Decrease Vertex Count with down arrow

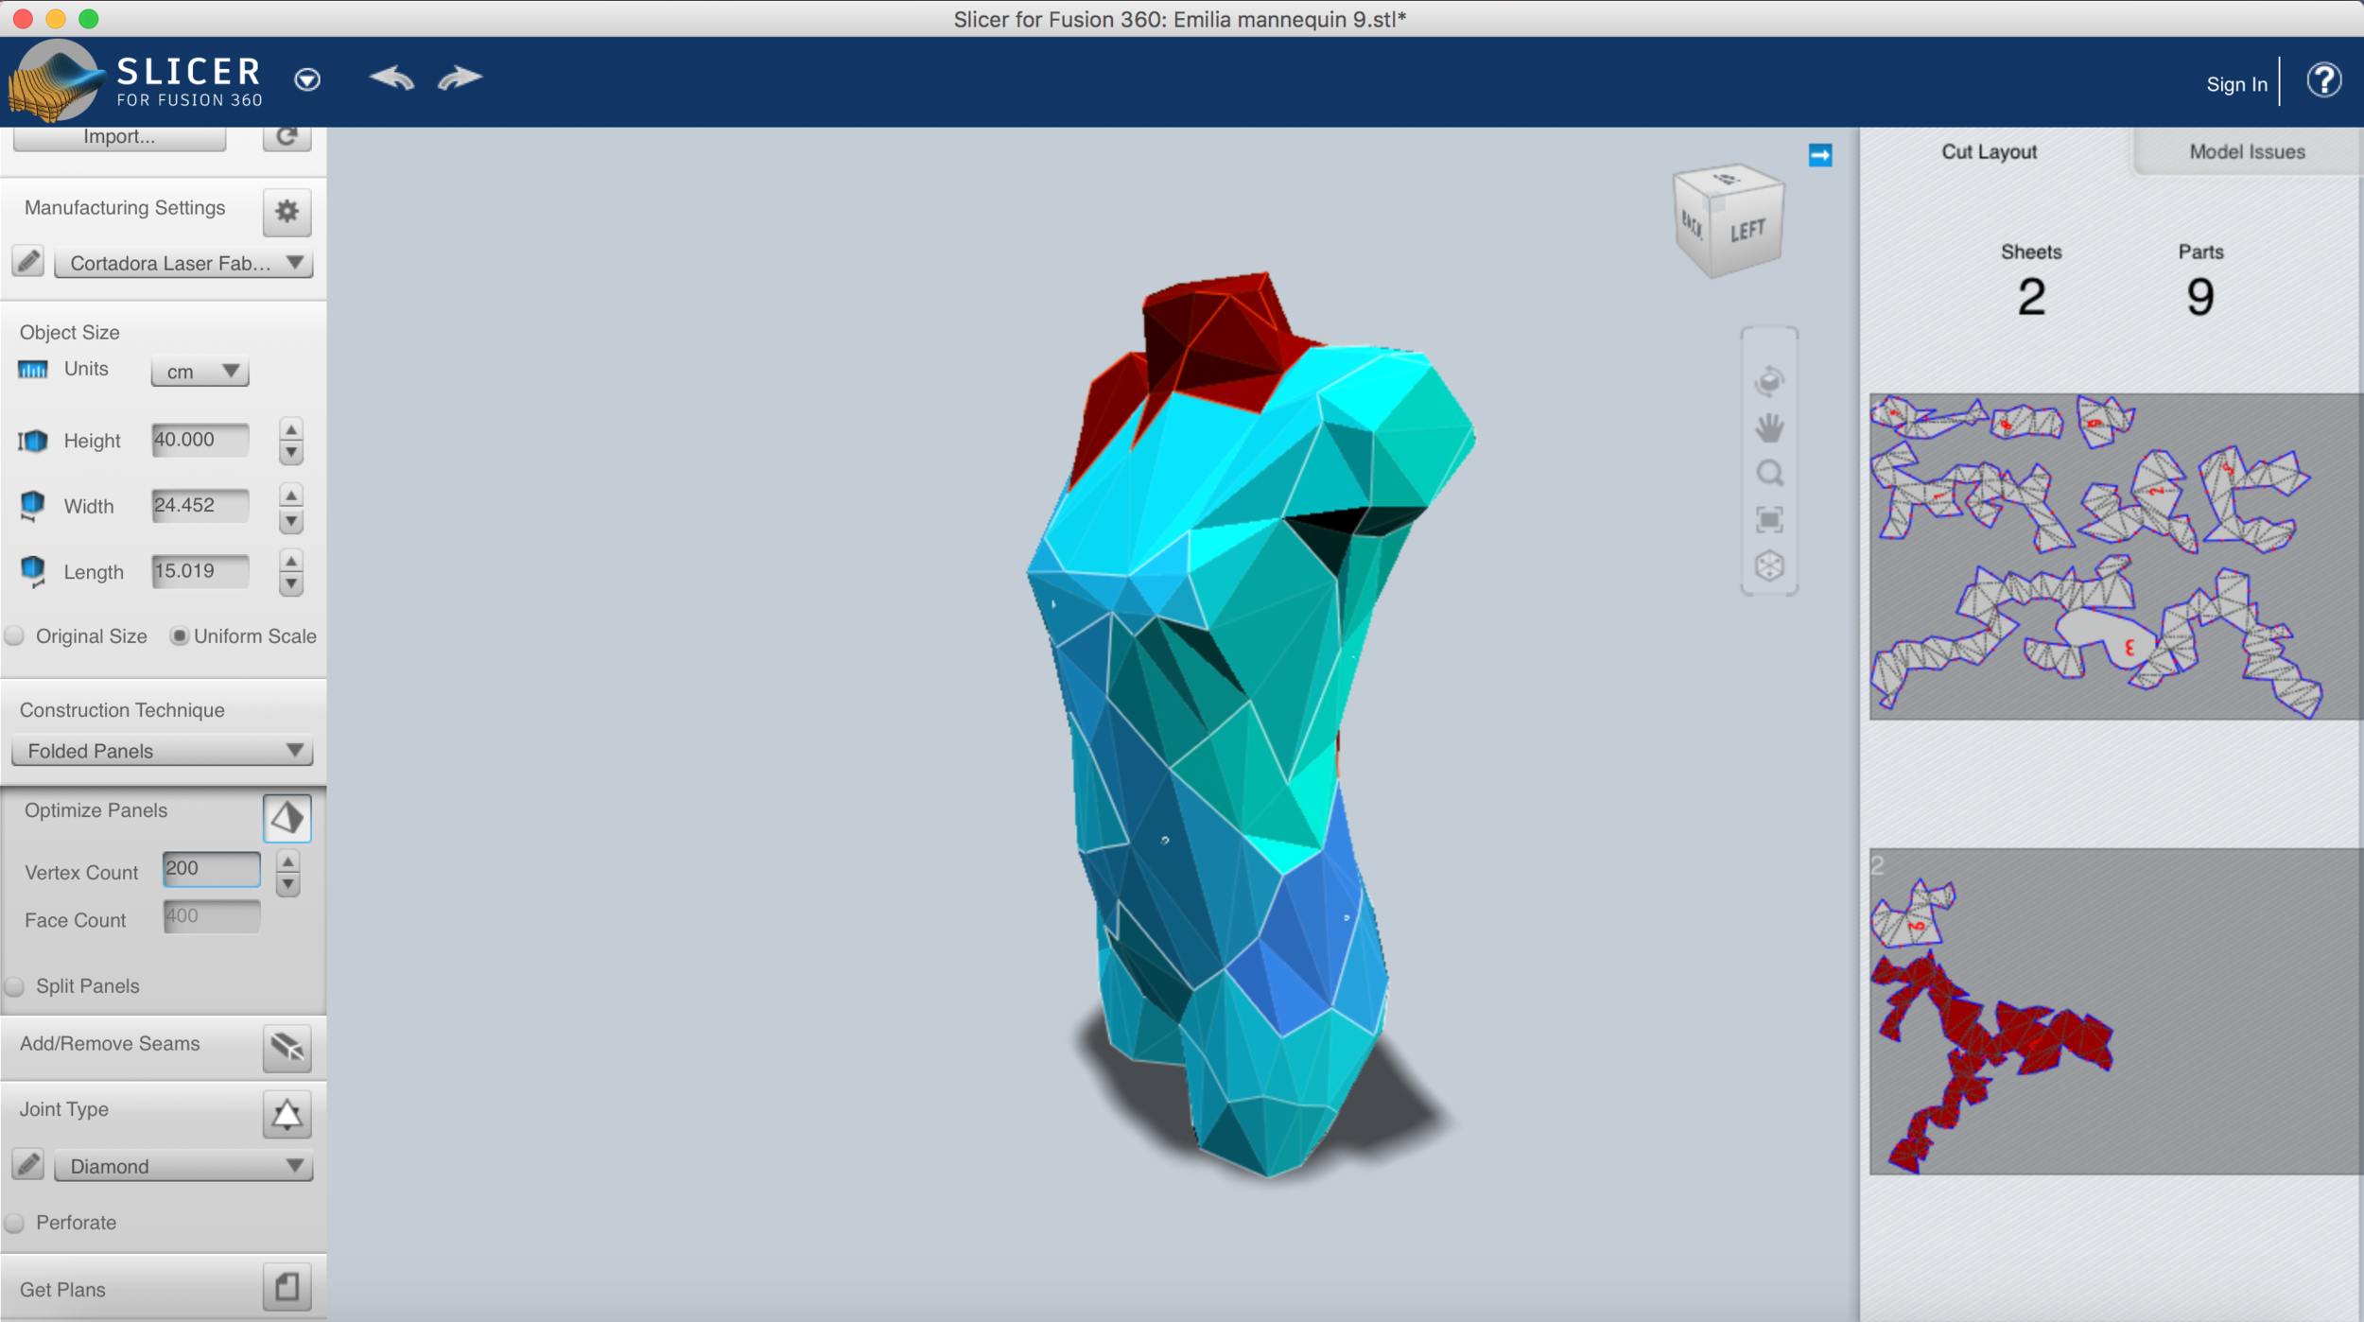[x=287, y=884]
